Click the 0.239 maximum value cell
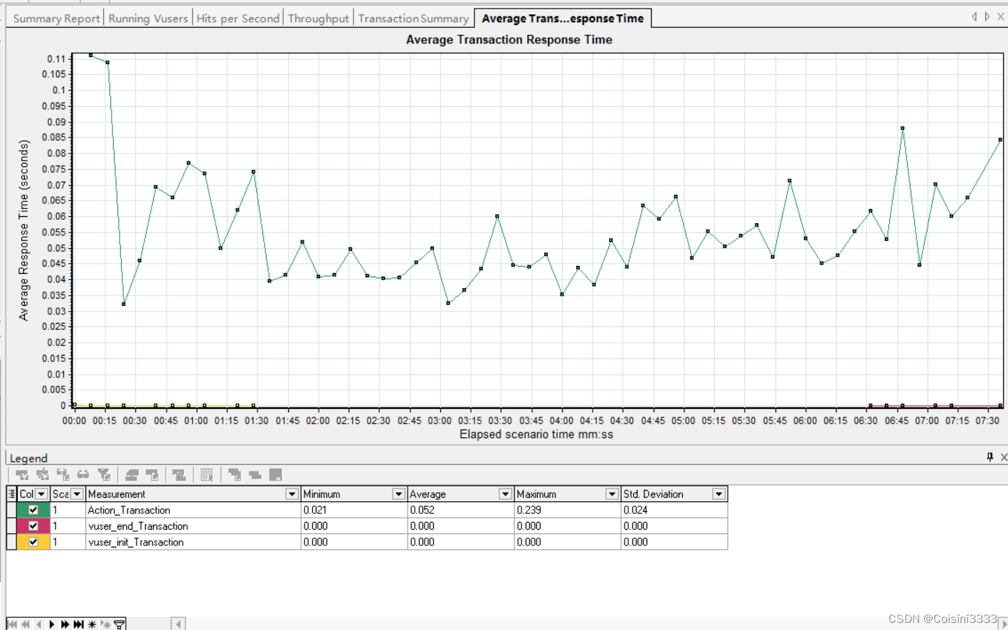The height and width of the screenshot is (630, 1008). click(567, 510)
